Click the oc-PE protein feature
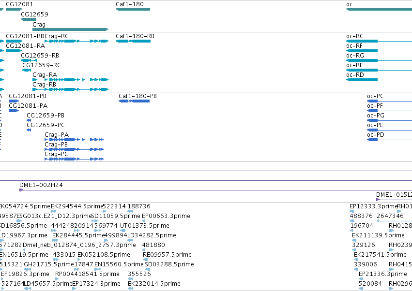 [389, 130]
